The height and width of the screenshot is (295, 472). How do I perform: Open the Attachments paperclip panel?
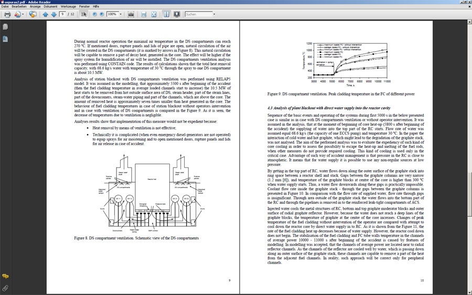[5, 288]
